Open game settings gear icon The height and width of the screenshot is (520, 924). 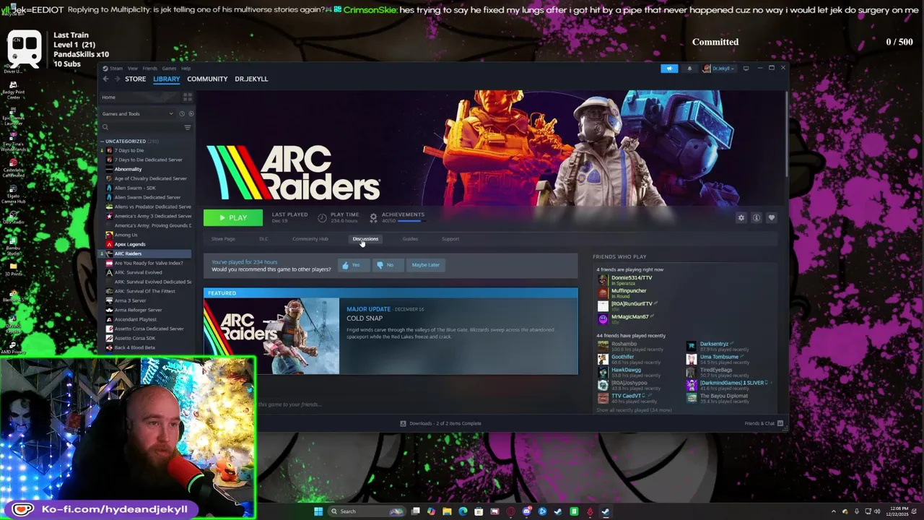[741, 217]
